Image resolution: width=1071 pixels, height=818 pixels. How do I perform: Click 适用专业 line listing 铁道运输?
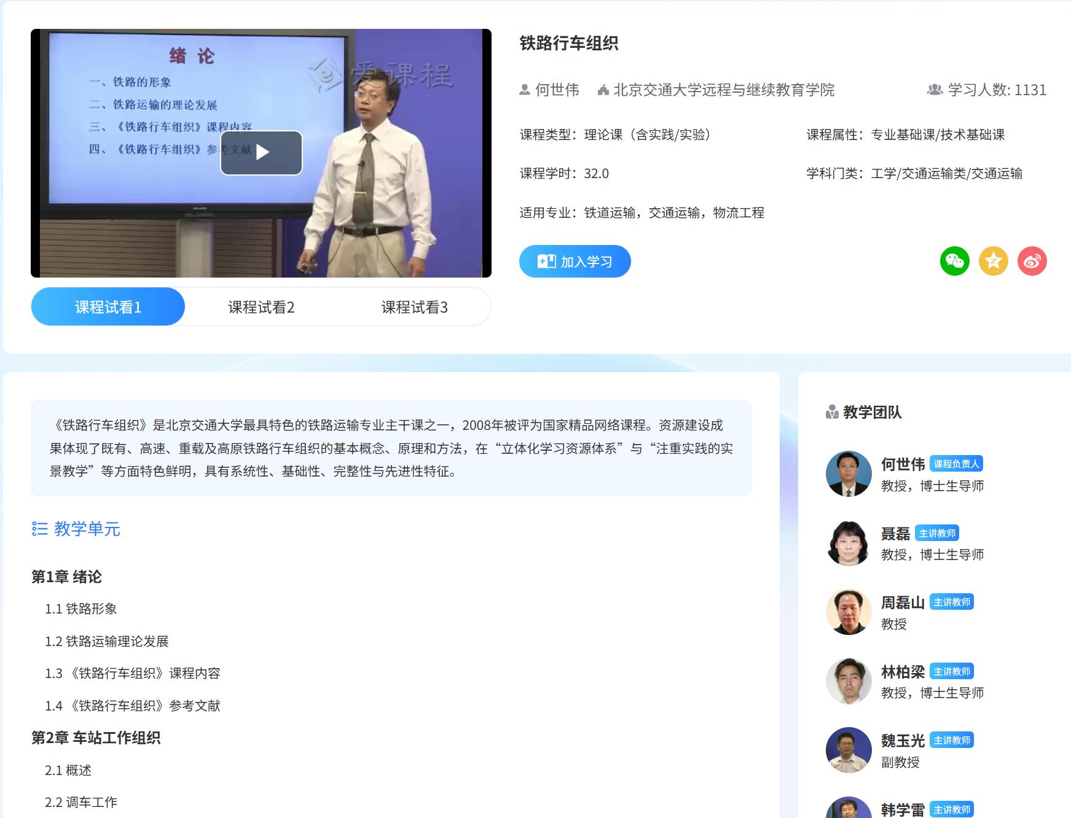tap(641, 212)
